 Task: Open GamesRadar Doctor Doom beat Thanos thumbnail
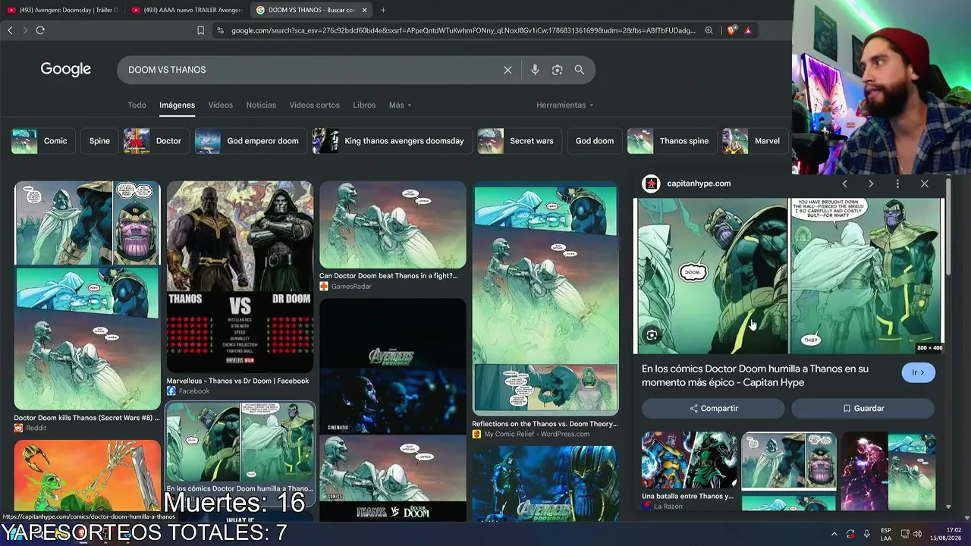(393, 224)
